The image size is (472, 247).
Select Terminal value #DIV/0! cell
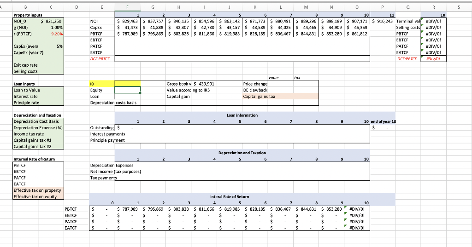433,21
